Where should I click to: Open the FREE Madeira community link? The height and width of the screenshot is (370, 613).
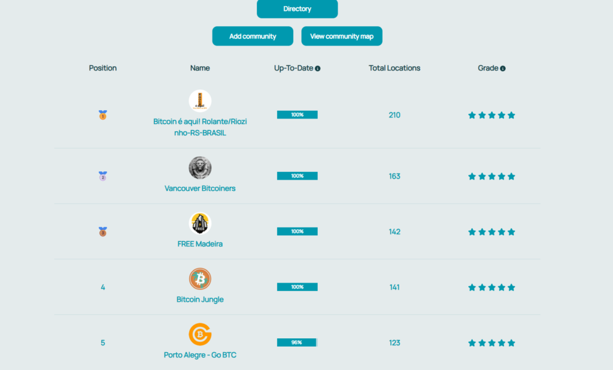tap(200, 244)
